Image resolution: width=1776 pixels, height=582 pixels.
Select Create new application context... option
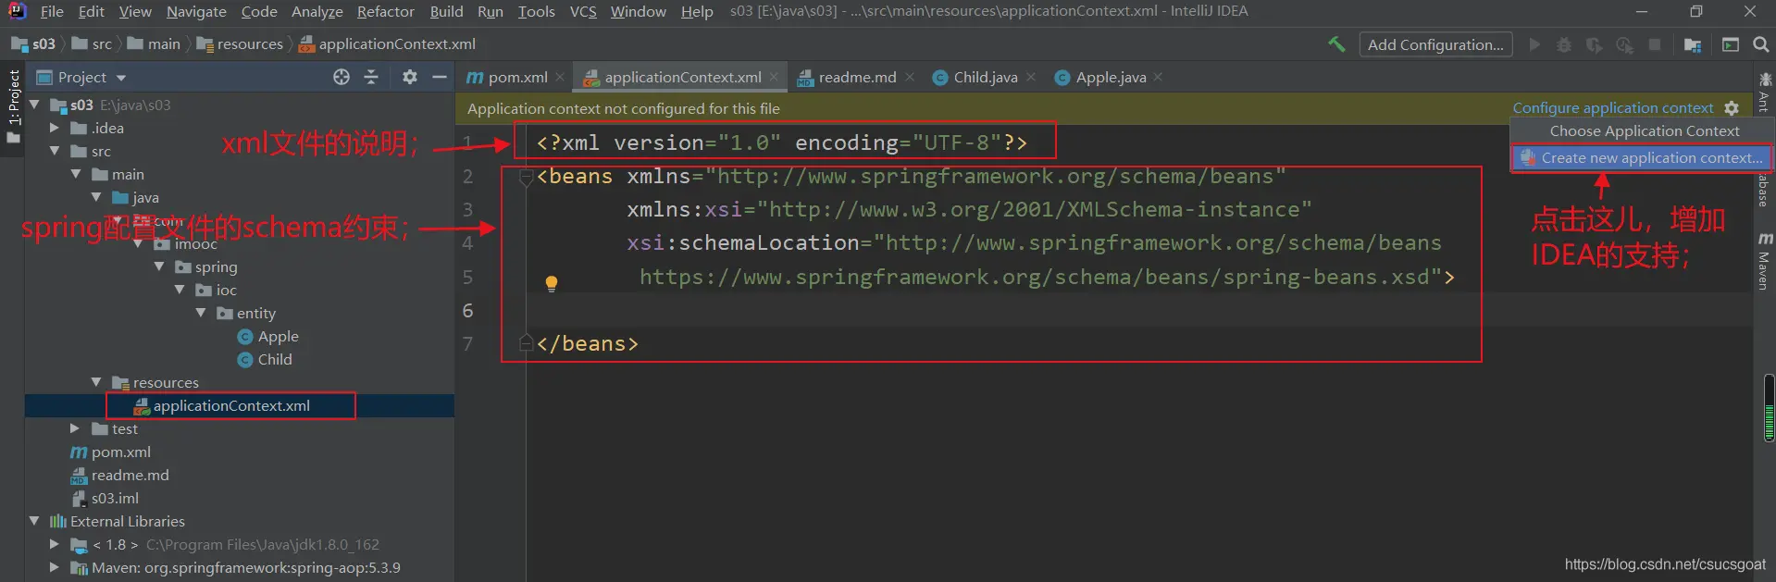(x=1642, y=158)
